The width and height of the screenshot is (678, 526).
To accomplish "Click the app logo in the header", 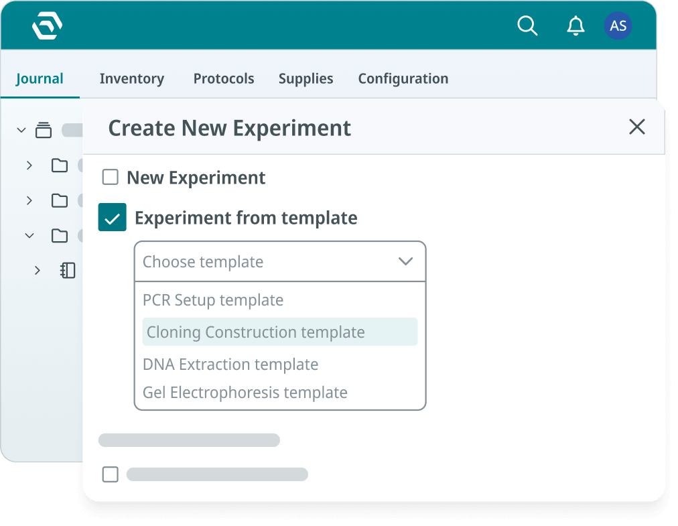I will click(x=47, y=25).
